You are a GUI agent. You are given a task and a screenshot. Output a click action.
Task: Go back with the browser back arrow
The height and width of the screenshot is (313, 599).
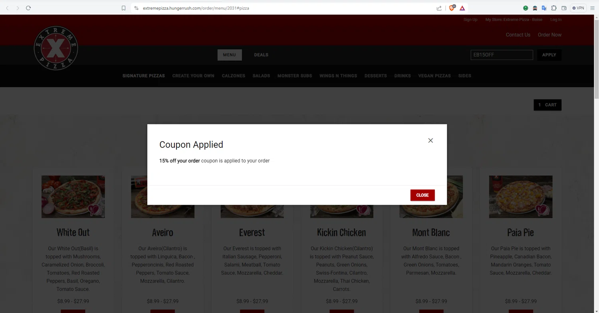point(7,8)
